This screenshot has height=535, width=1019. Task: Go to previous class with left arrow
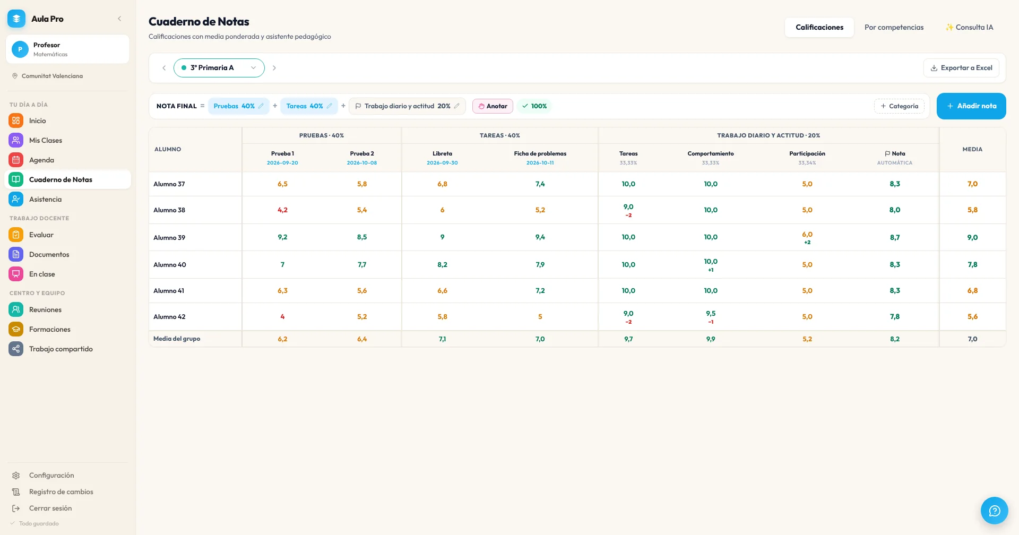[x=164, y=68]
